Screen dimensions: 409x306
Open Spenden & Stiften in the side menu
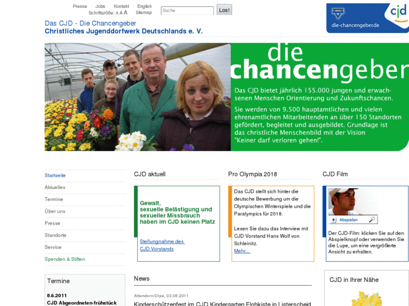click(65, 259)
